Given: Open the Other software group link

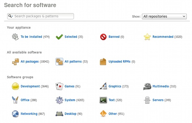Looking at the screenshot, I should coord(113,114).
